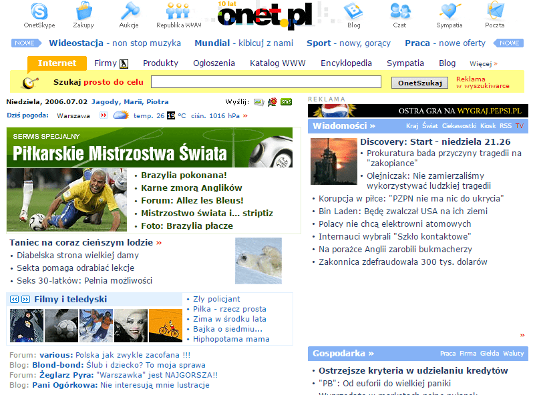533x395 pixels.
Task: Click next arrow in Filmy i teledyski
Action: tap(25, 299)
